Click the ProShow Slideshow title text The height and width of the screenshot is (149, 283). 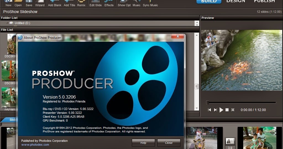tap(20, 12)
